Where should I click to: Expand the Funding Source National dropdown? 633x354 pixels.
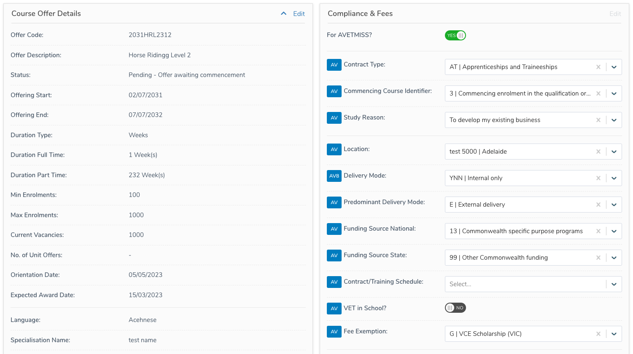614,231
